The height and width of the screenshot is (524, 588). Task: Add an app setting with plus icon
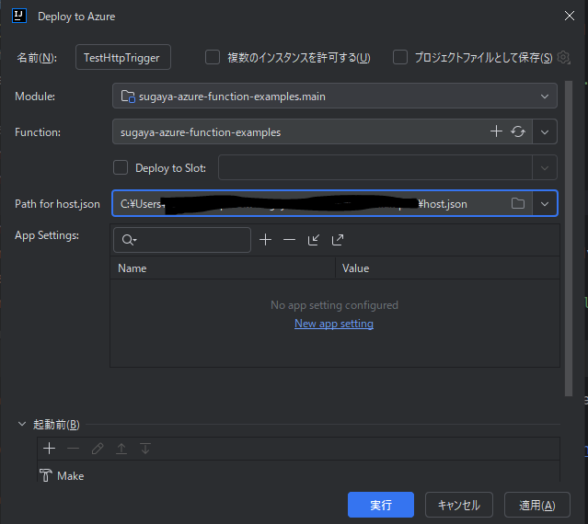tap(266, 240)
